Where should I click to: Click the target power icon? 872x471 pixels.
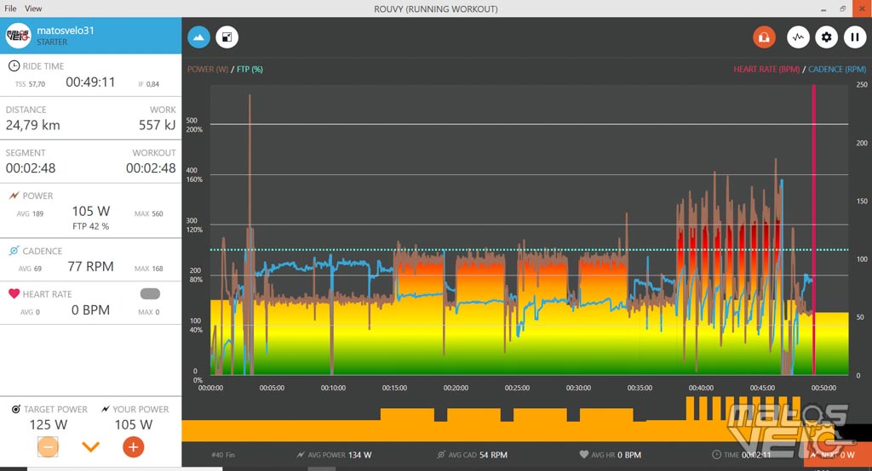point(16,409)
